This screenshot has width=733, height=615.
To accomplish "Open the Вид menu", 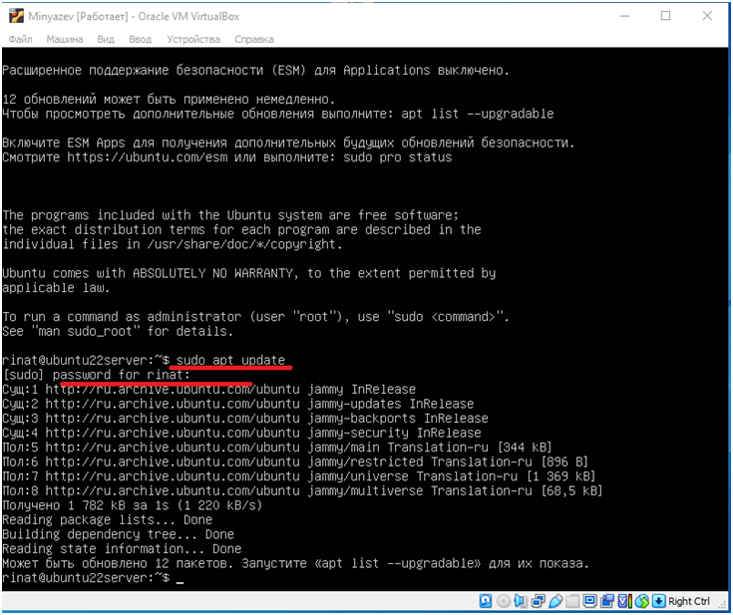I will click(106, 39).
